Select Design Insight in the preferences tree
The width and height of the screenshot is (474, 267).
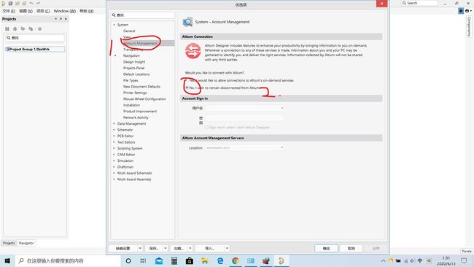pyautogui.click(x=134, y=62)
